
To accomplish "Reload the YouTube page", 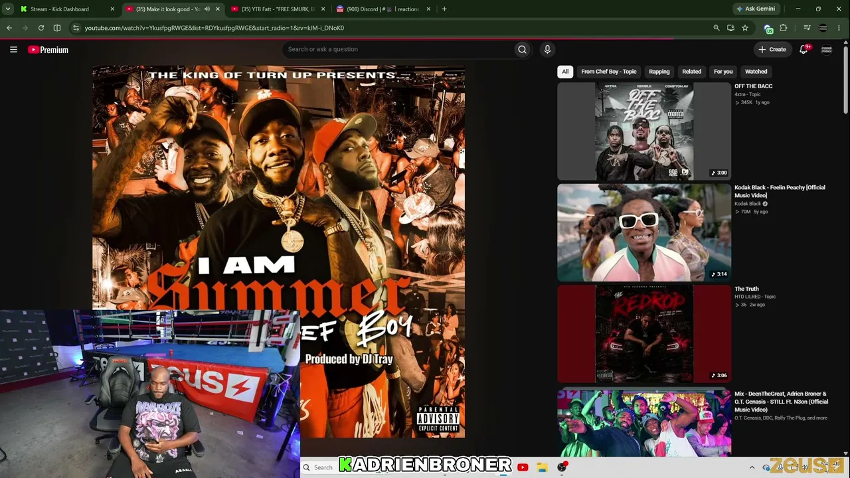I will click(41, 28).
